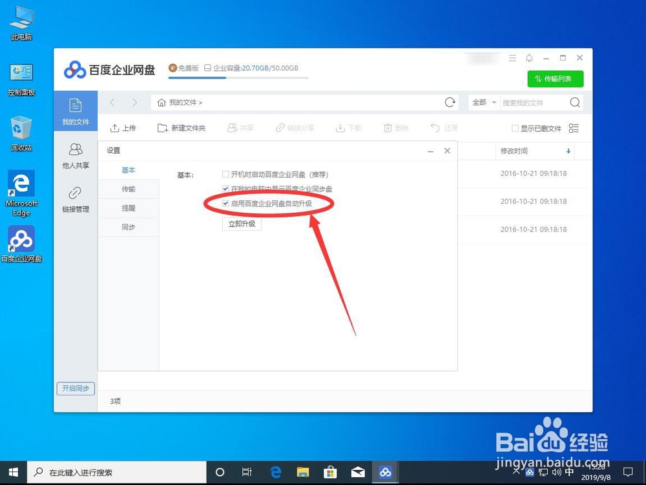The width and height of the screenshot is (646, 485).
Task: Minimize the 设置 dialog
Action: click(430, 151)
